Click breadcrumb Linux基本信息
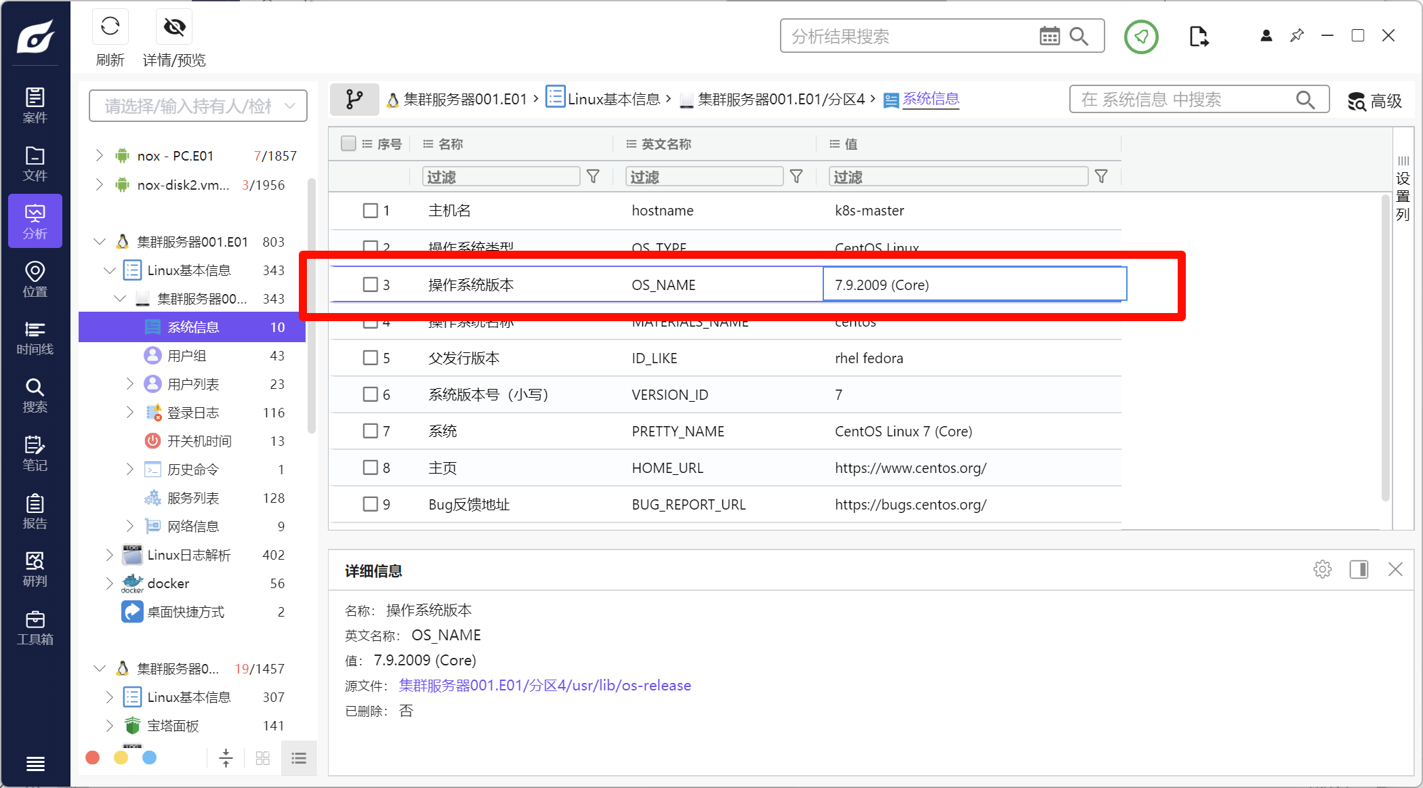This screenshot has height=788, width=1423. click(x=613, y=100)
